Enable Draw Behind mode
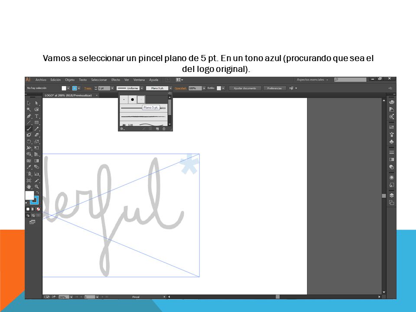 (x=33, y=215)
